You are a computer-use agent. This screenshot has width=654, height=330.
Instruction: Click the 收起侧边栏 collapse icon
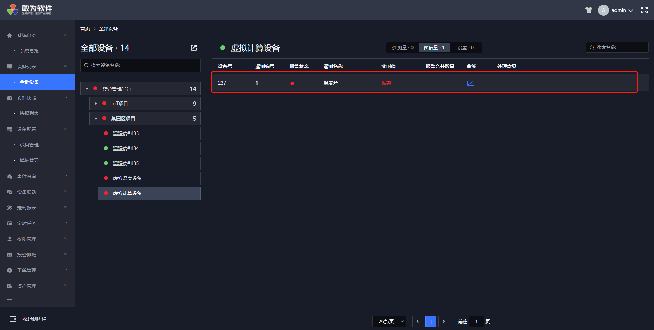[13, 319]
